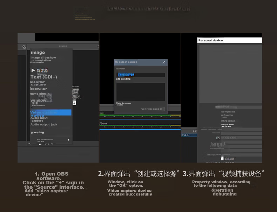Viewport: 277px width, 212px height.
Task: Adjust the "open" channel blue volume slider
Action: [x=140, y=119]
